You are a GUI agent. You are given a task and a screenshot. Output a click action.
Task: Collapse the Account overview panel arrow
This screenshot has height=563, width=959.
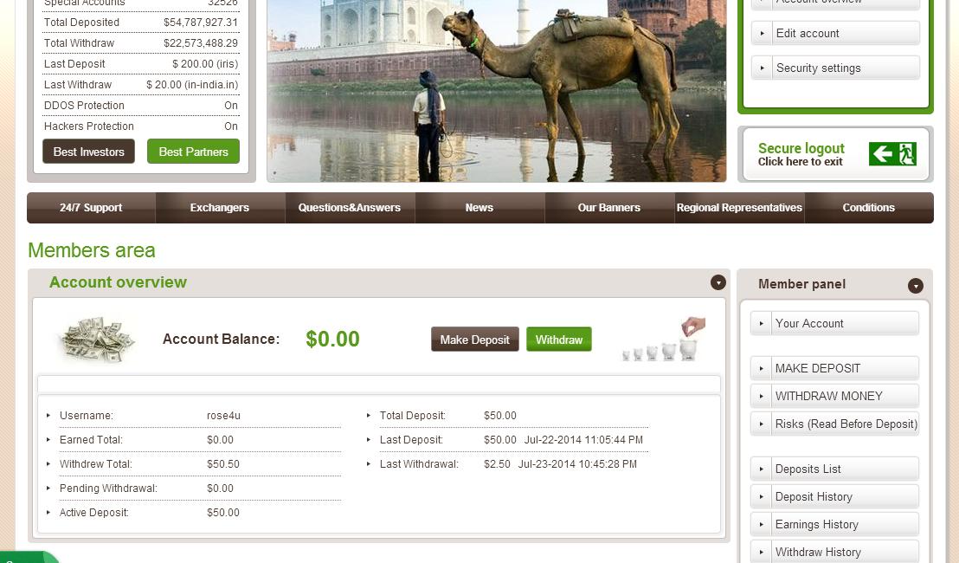tap(718, 282)
